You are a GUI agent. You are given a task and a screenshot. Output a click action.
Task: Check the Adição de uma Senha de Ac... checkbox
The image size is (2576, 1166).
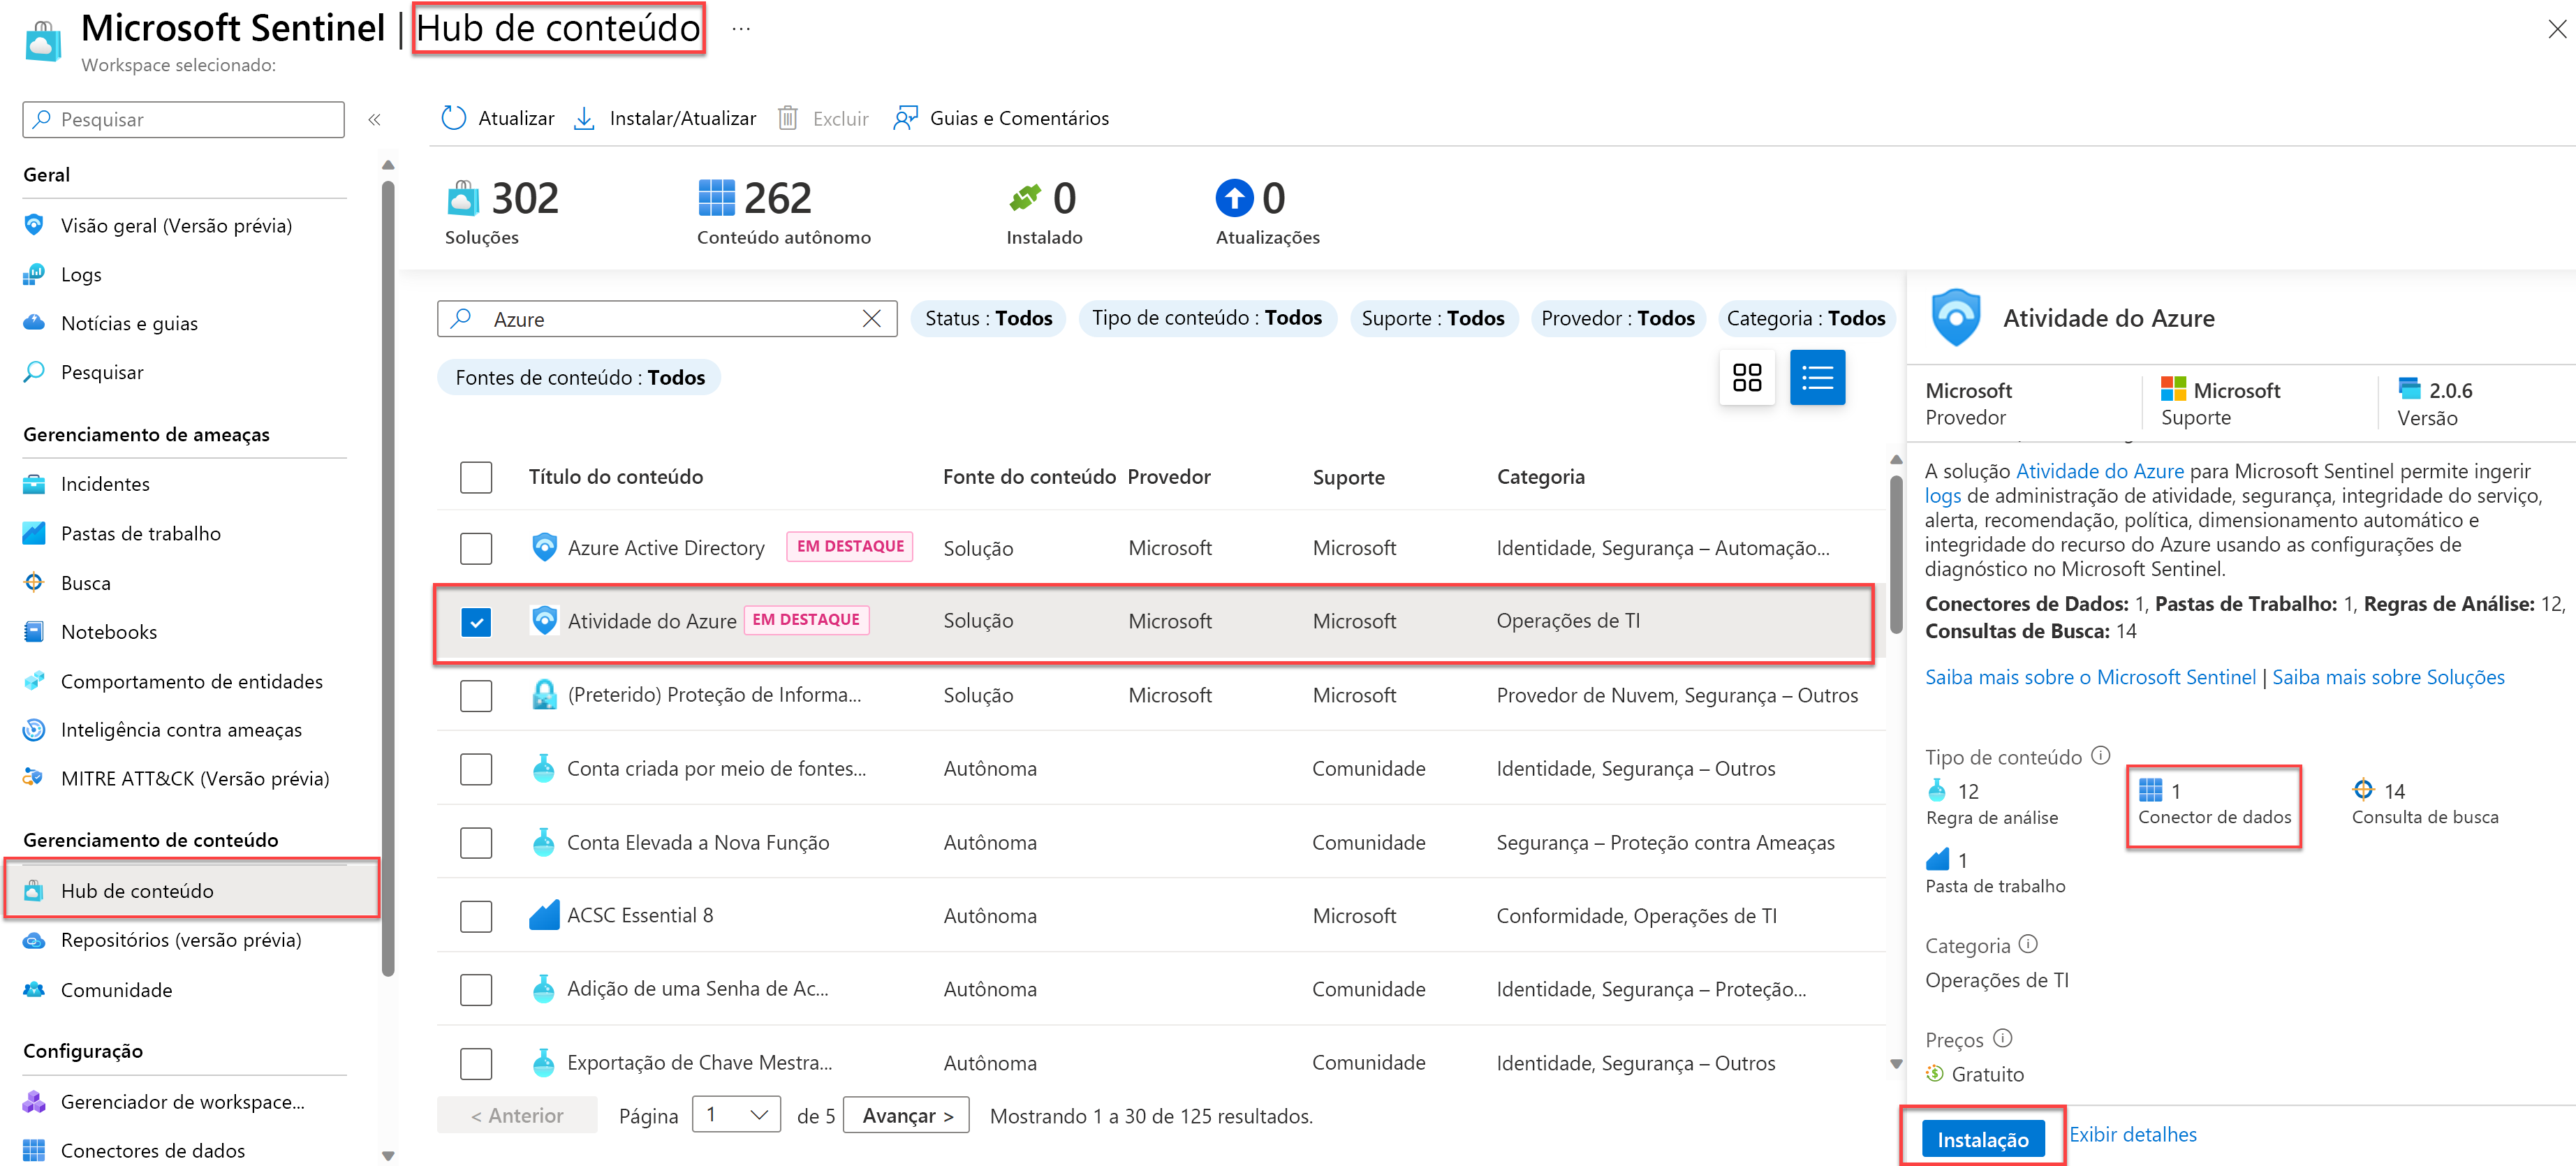coord(476,989)
